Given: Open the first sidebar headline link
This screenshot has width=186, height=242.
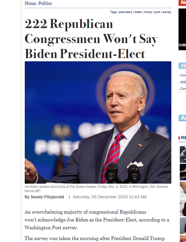Looking at the screenshot, I should (183, 75).
